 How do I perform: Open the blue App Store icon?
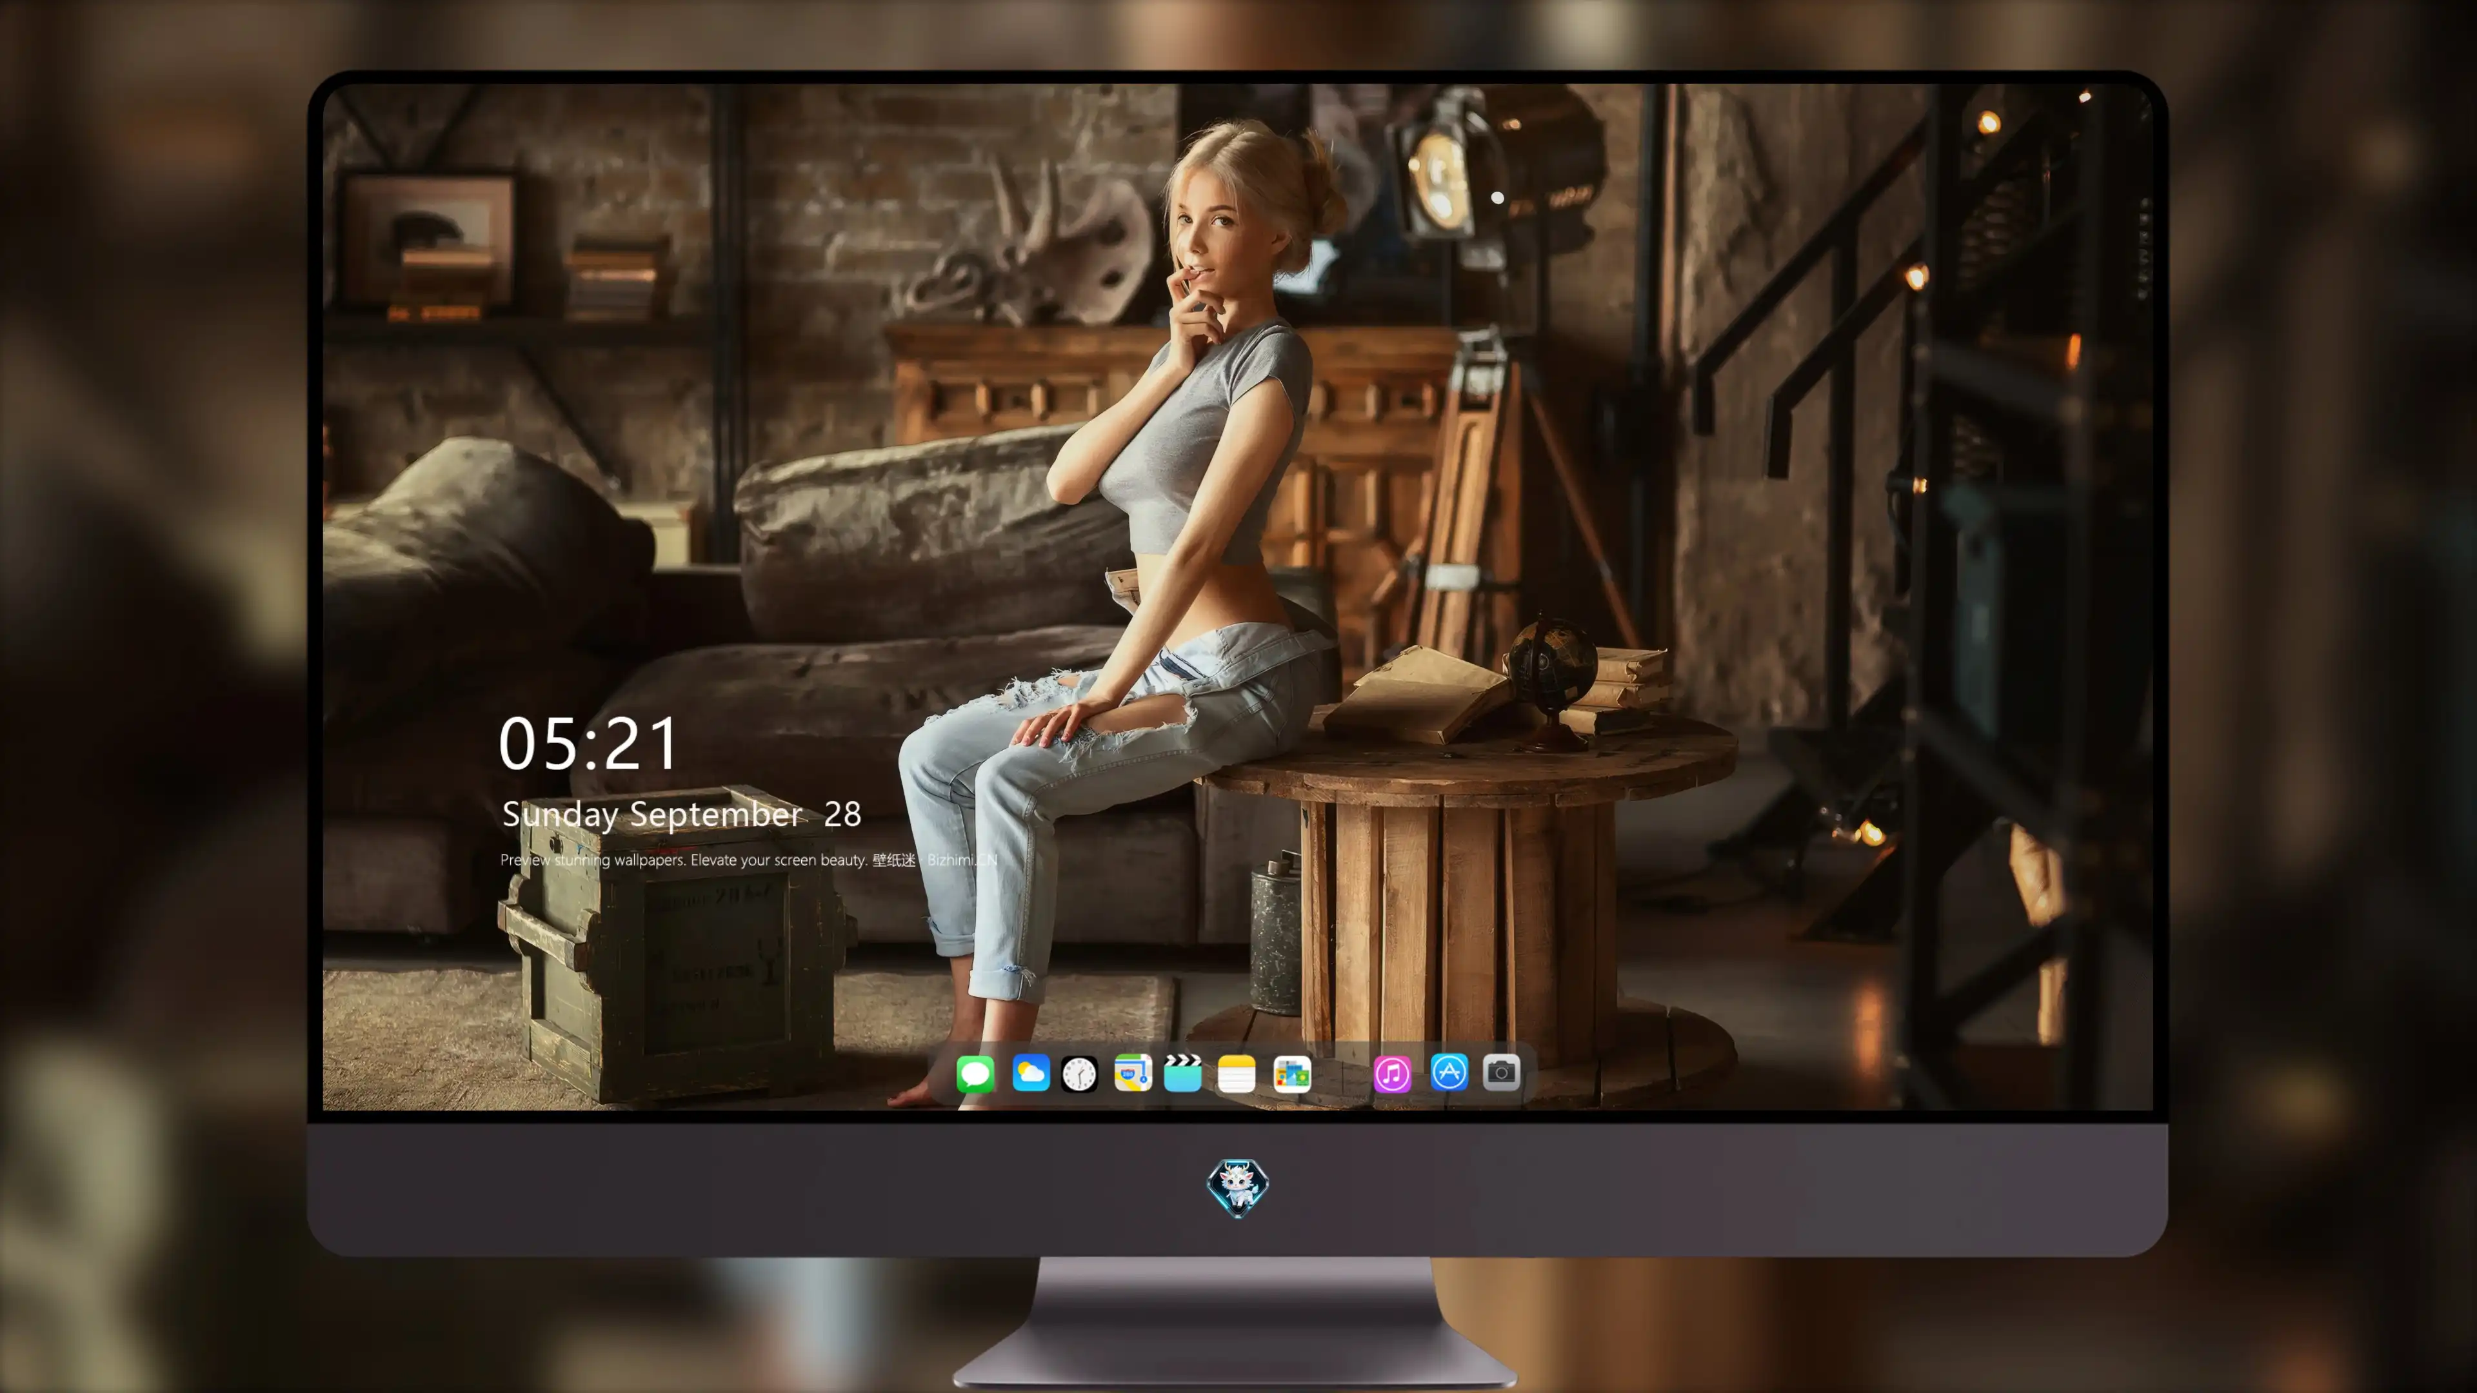tap(1449, 1072)
